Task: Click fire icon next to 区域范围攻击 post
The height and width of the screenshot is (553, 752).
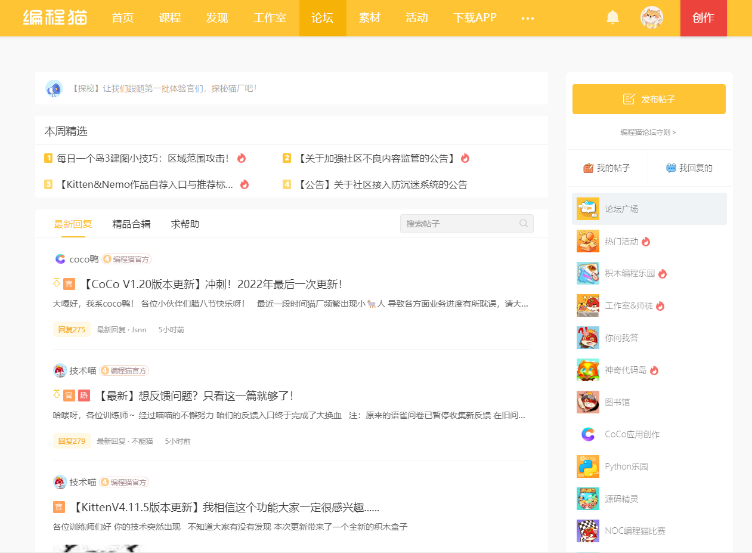Action: pos(242,158)
